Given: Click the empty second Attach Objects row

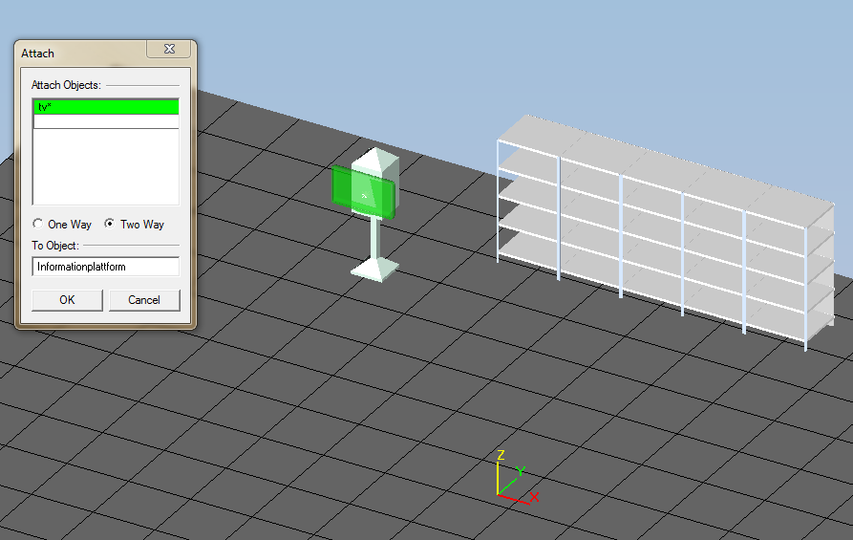Looking at the screenshot, I should pyautogui.click(x=106, y=121).
